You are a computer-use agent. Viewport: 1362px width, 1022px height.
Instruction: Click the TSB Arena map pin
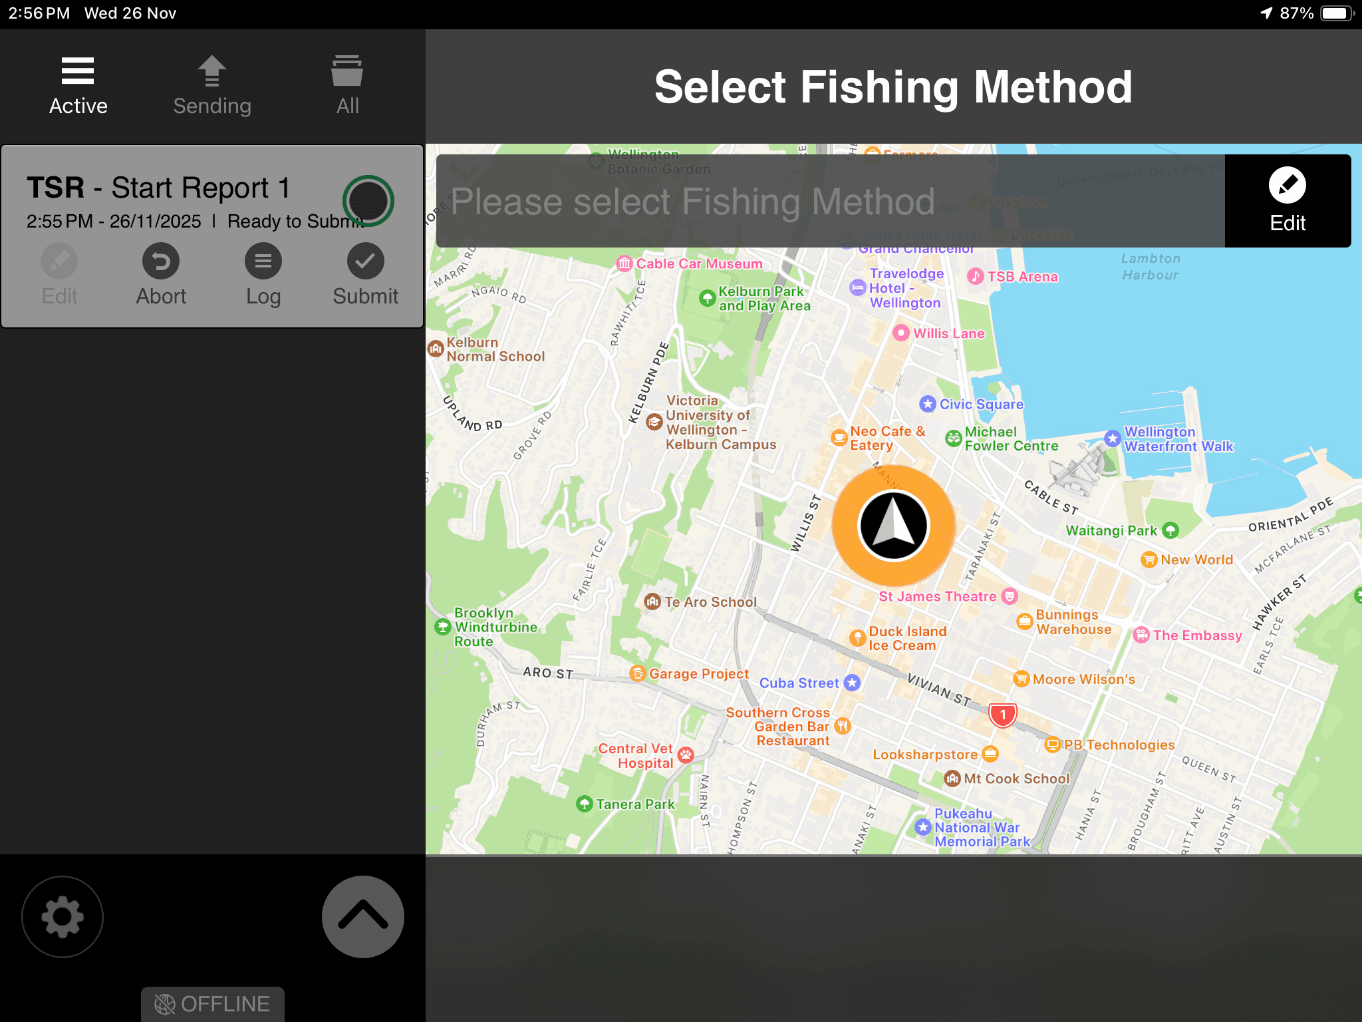click(x=975, y=276)
